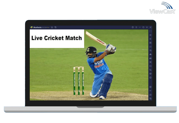Open the BlueStacks home icon in title bar
This screenshot has height=123, width=179.
coord(52,27)
